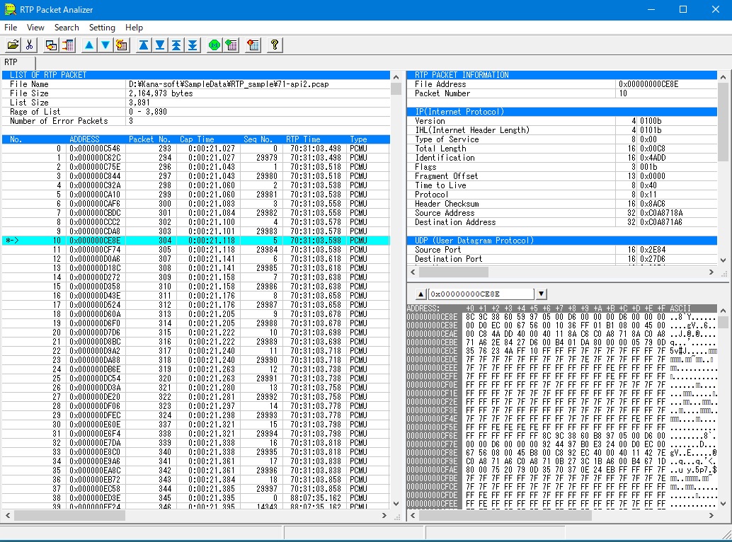This screenshot has height=542, width=732.
Task: Open the File menu
Action: (11, 28)
